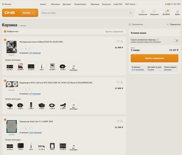182x155 pixels.
Task: Decrease quantity of KFA2 video card
Action: (22, 89)
